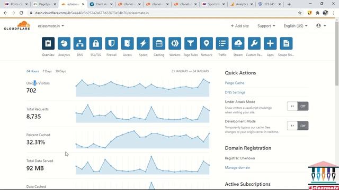Click the 8,735 total requests value
339x190 pixels.
point(33,116)
